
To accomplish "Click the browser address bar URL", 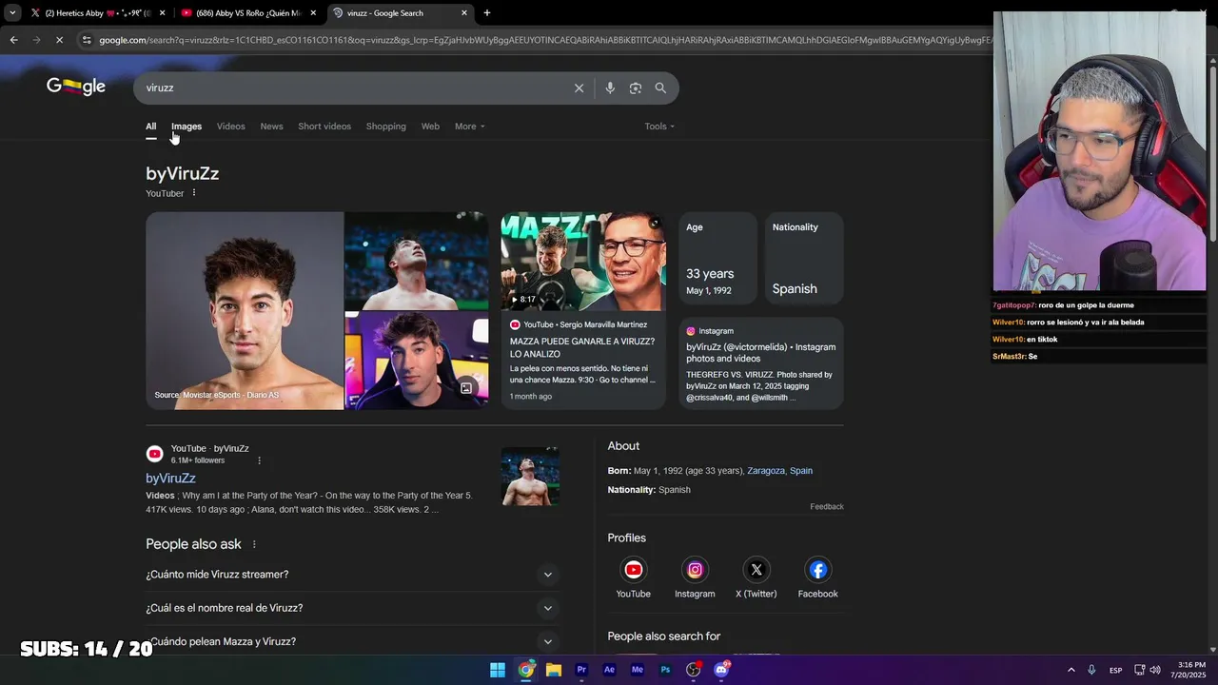I will [x=545, y=40].
